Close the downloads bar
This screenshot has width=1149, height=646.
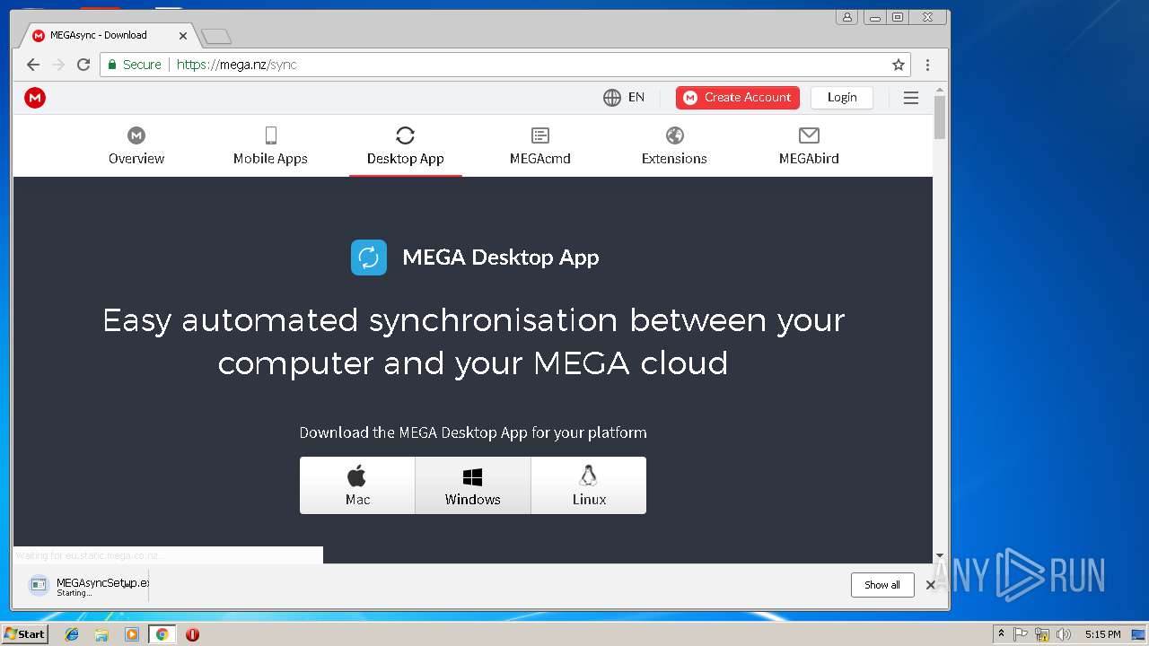(931, 585)
